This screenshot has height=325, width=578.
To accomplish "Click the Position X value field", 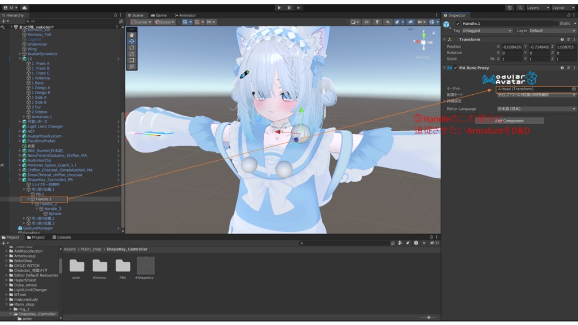I will coord(511,47).
